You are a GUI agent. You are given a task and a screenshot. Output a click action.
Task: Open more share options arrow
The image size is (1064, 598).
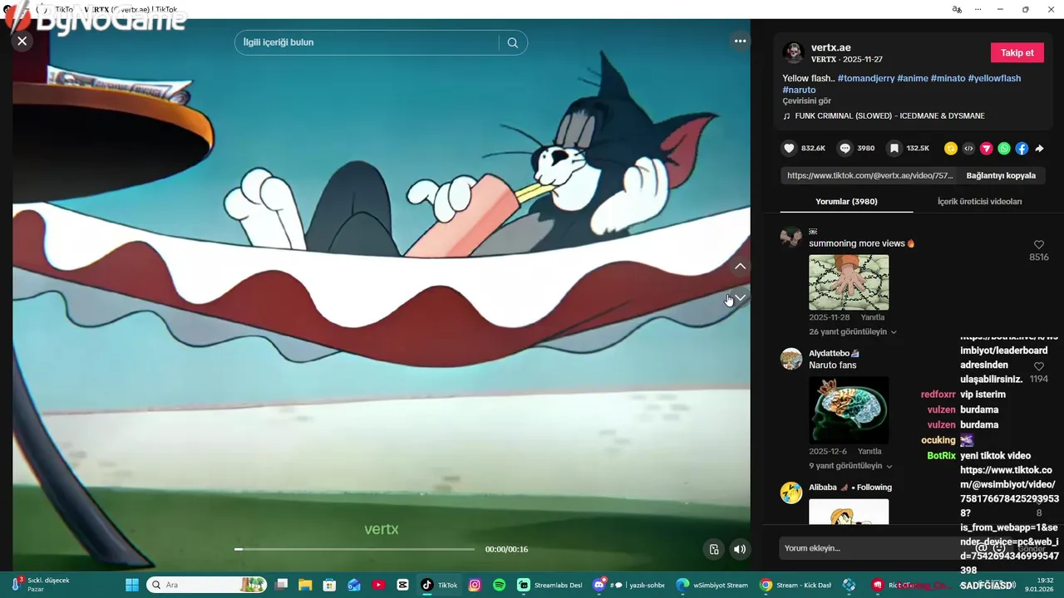(x=1039, y=149)
